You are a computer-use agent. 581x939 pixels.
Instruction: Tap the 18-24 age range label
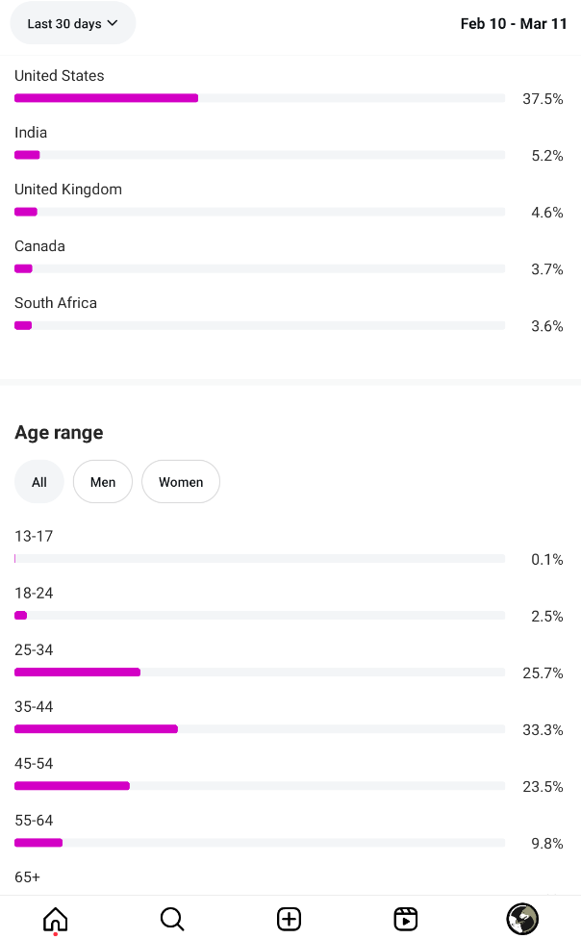pos(34,594)
